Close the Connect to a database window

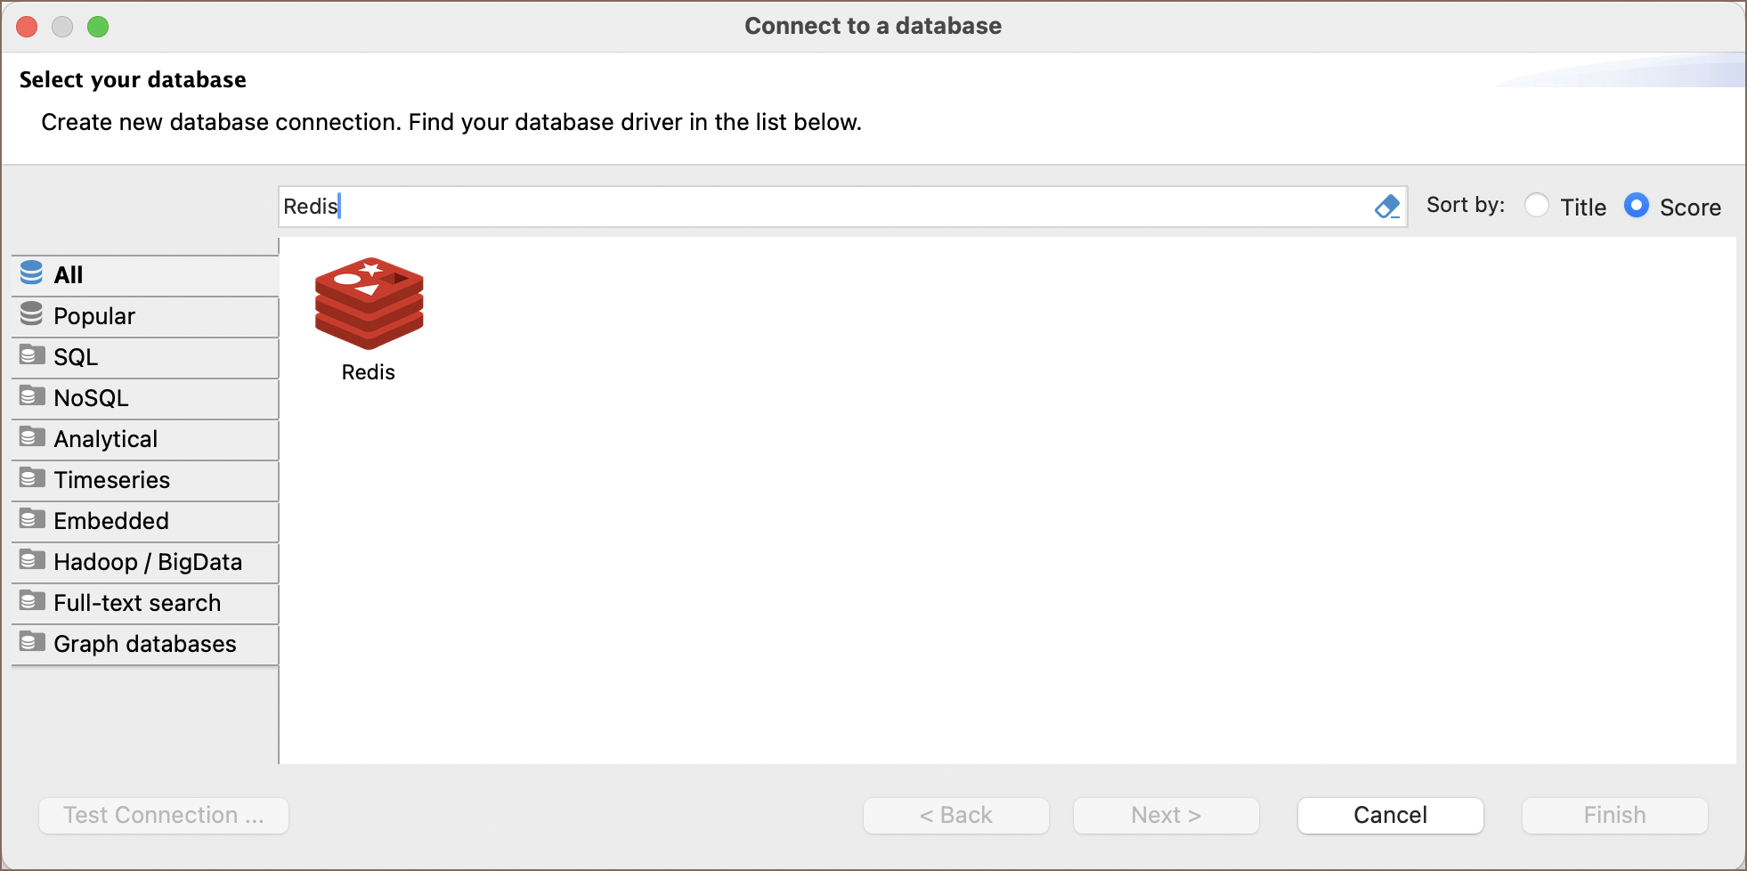pyautogui.click(x=27, y=27)
